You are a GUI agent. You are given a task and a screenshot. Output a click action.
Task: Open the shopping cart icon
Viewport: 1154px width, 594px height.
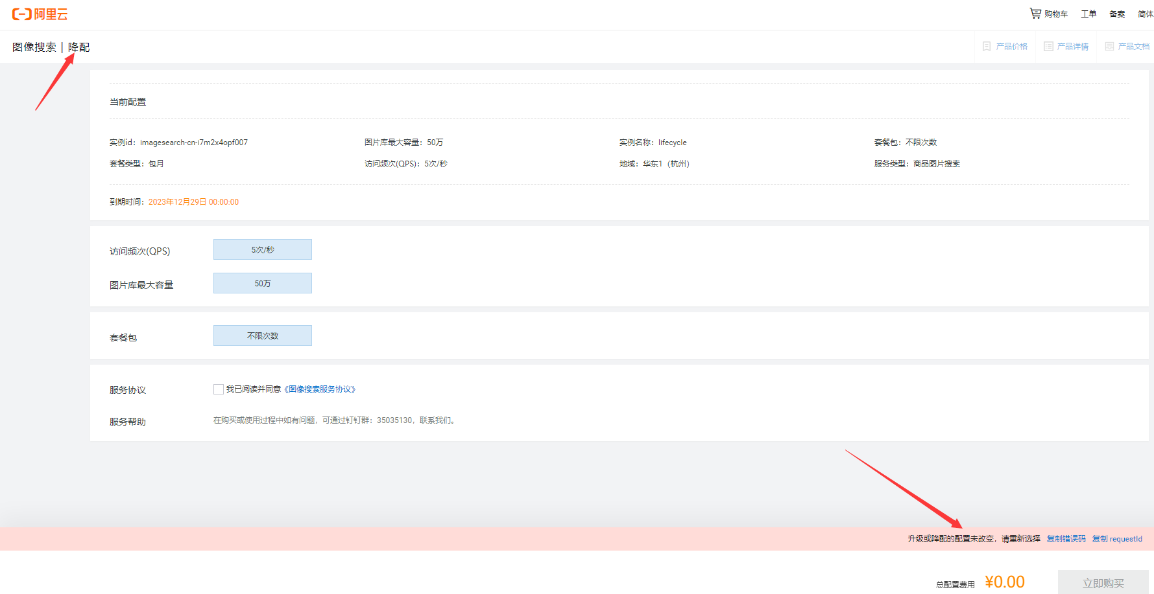coord(1035,13)
